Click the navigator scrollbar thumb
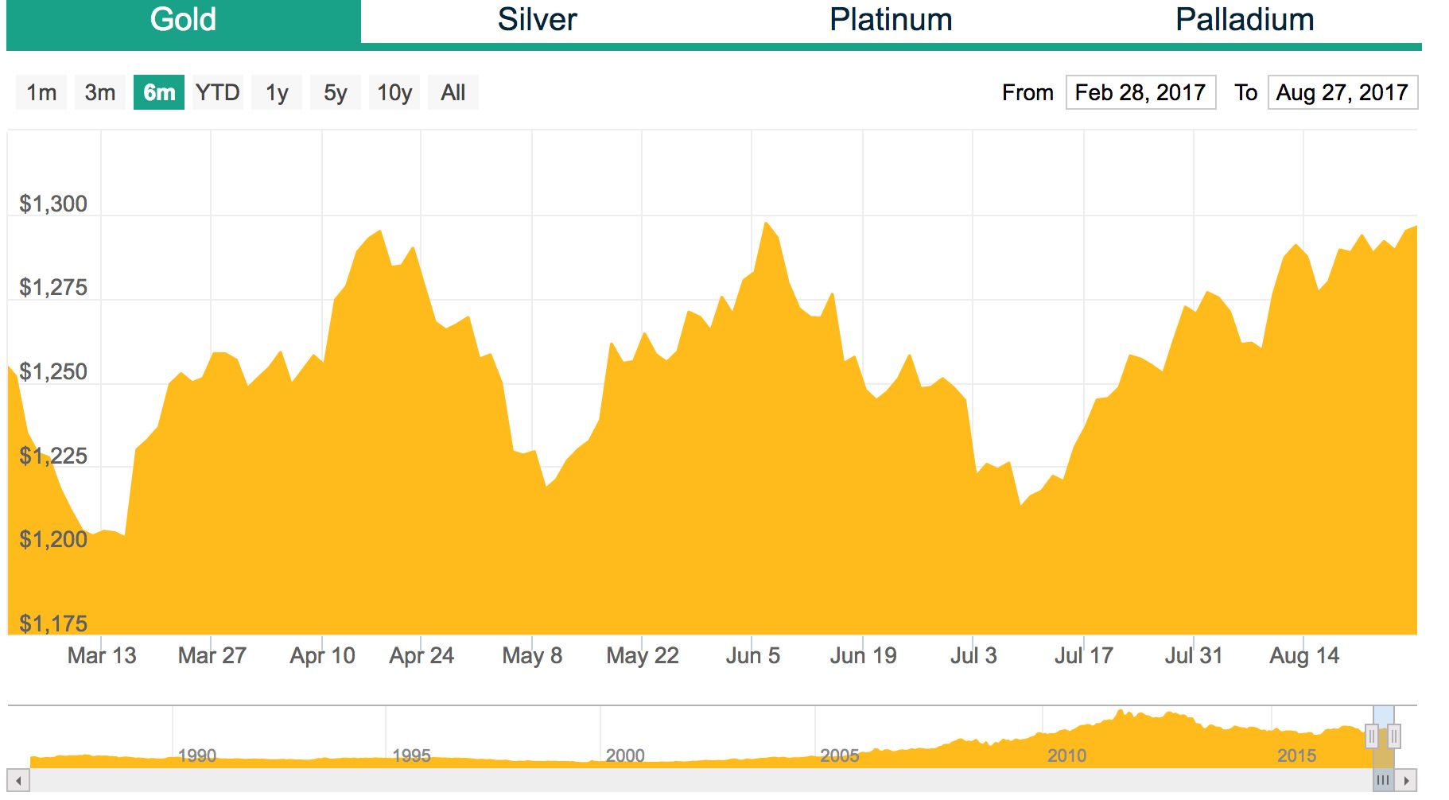 1383,780
